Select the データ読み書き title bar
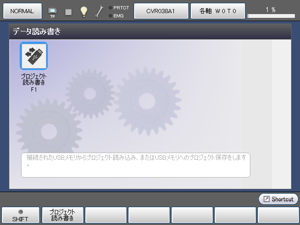 [x=150, y=32]
